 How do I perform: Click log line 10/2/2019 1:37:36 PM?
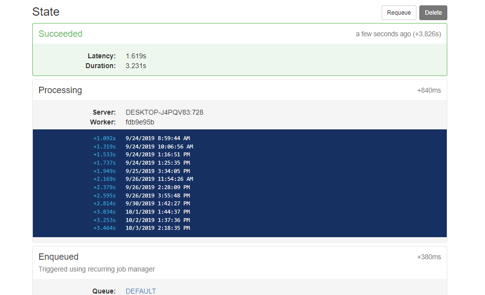pyautogui.click(x=158, y=220)
